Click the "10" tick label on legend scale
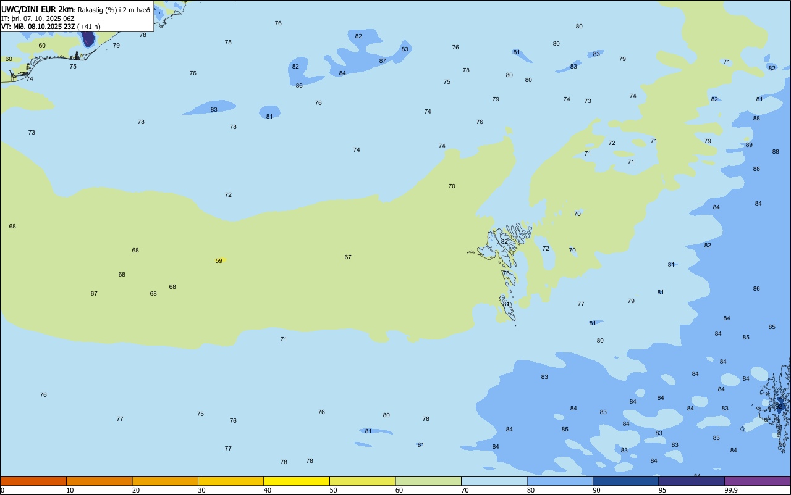The height and width of the screenshot is (495, 791). pyautogui.click(x=70, y=490)
